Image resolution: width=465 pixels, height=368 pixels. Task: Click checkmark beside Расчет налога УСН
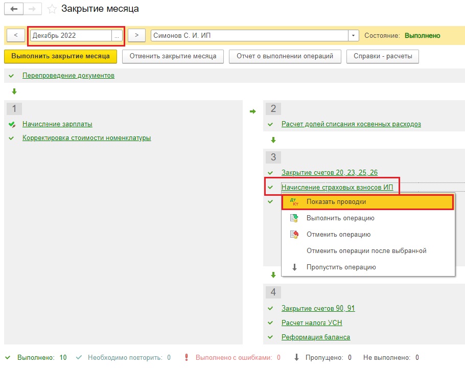click(x=270, y=323)
